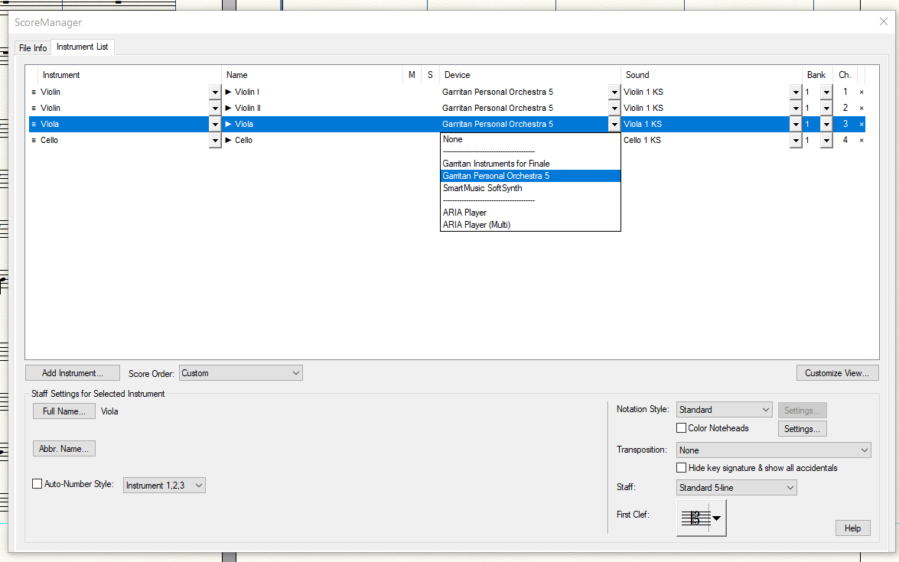The width and height of the screenshot is (899, 562).
Task: Delete the Violin II staff with x icon
Action: [x=861, y=109]
